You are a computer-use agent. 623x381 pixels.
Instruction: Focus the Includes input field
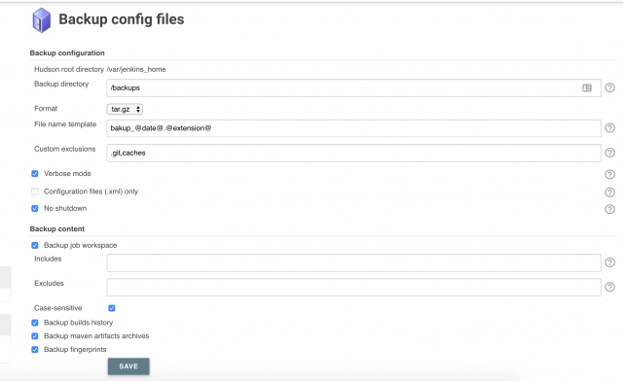(x=353, y=262)
